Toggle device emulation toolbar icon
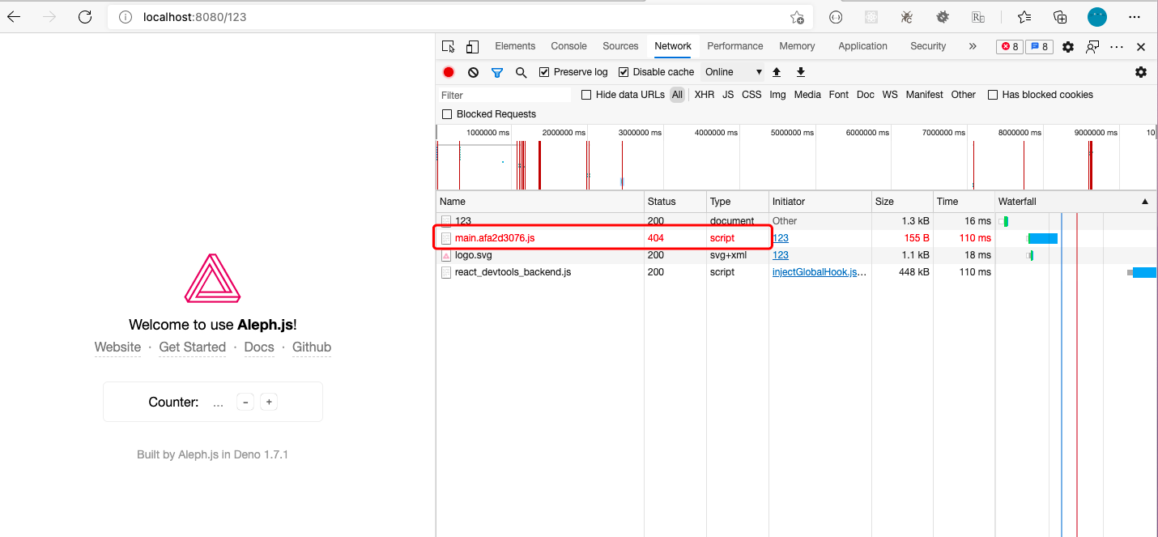This screenshot has height=537, width=1158. (472, 46)
